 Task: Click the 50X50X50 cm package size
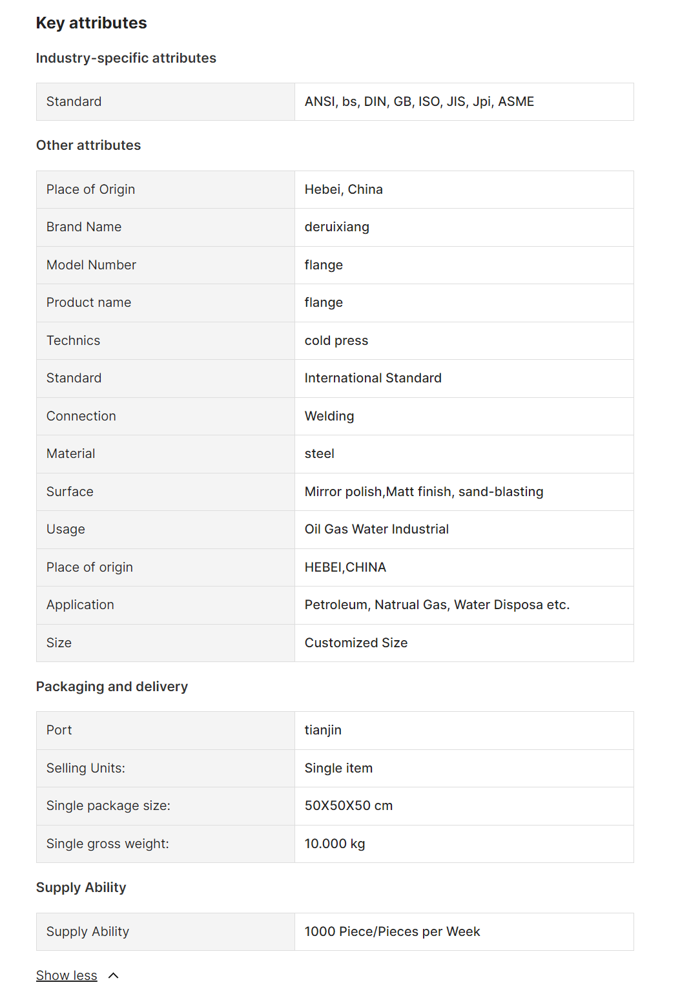tap(349, 805)
